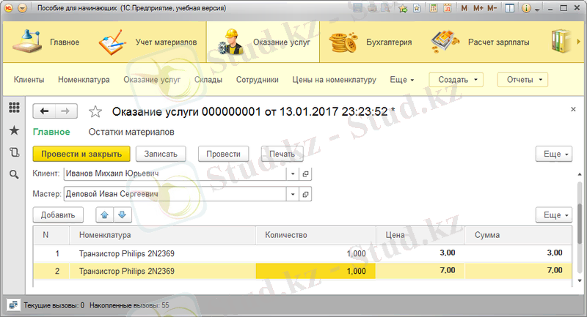This screenshot has height=317, width=587.
Task: Click the Провести button
Action: 223,154
